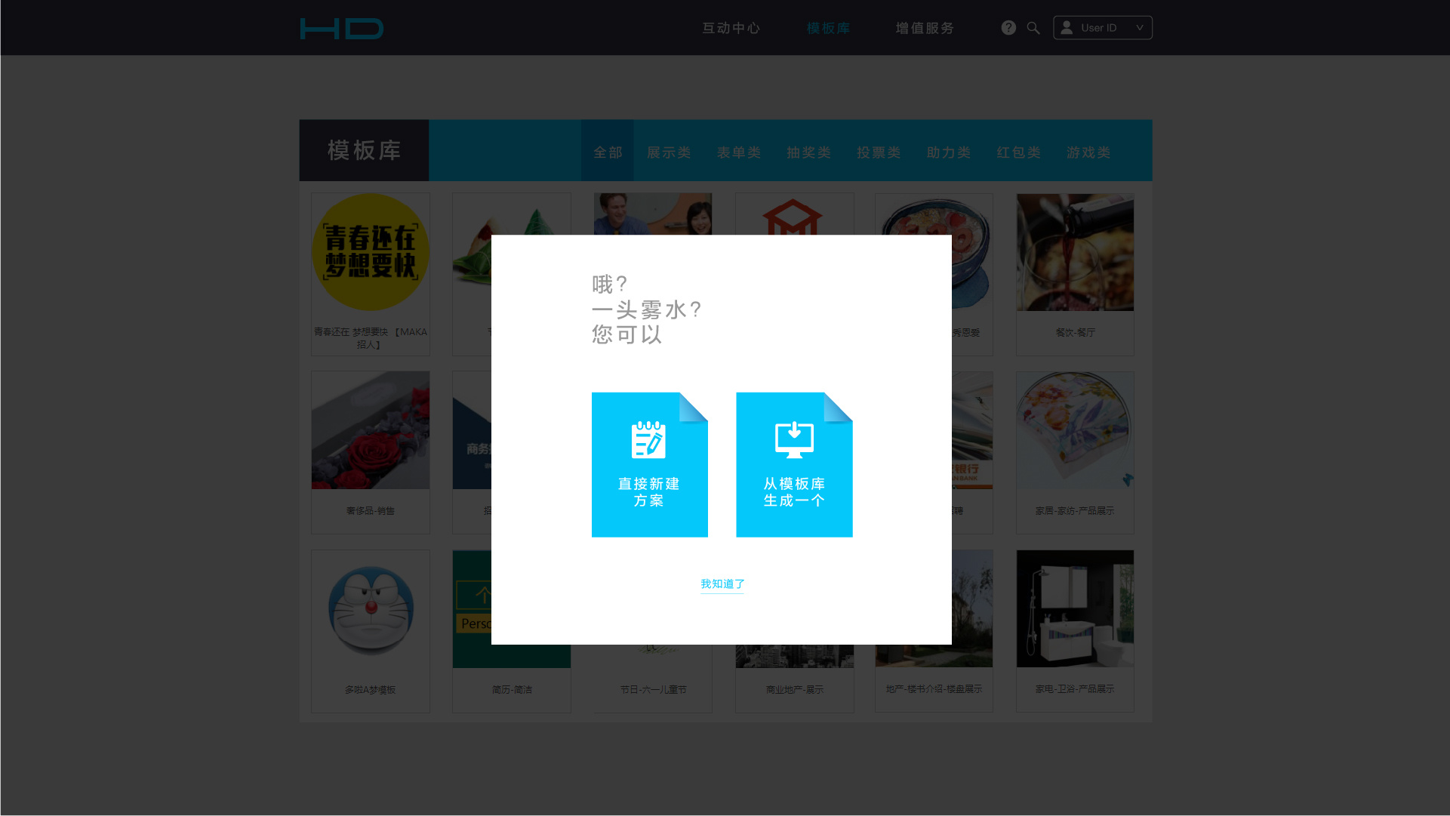Open the 餐饮-餐厅 wine template thumbnail
Image resolution: width=1450 pixels, height=816 pixels.
(x=1075, y=252)
